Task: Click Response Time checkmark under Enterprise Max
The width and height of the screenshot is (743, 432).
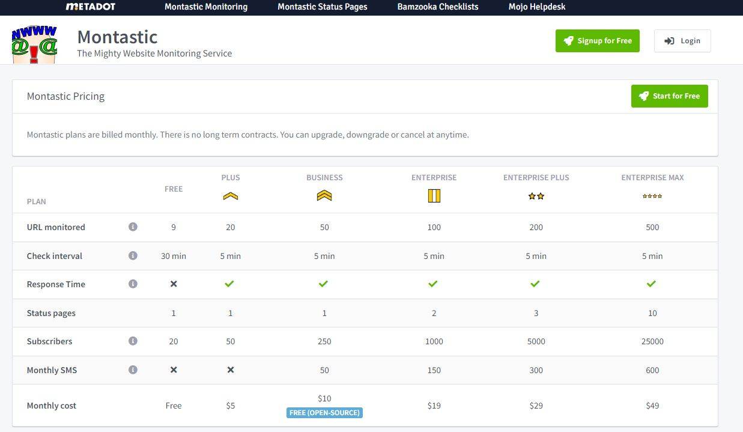Action: 651,284
